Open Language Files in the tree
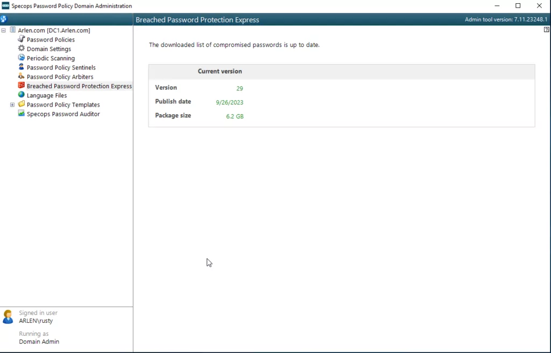 [x=47, y=95]
